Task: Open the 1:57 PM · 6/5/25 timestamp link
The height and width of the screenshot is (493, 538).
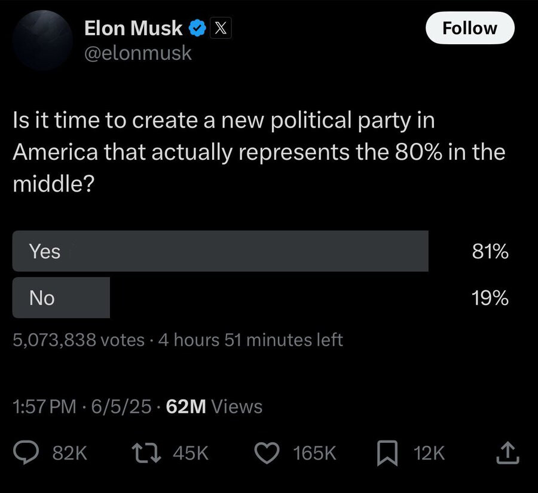Action: (82, 406)
